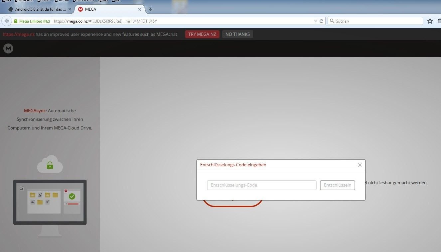Open the URL history dropdown arrow
Screen dimensions: 441x252
(x=316, y=21)
